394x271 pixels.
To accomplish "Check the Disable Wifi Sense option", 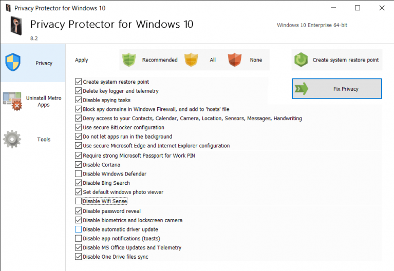I will (78, 201).
